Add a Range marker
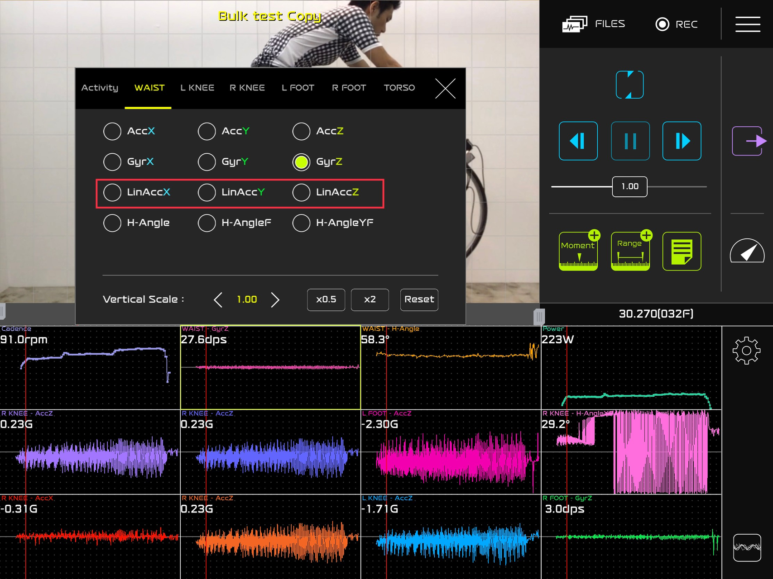Screen dimensions: 773x579 630,252
